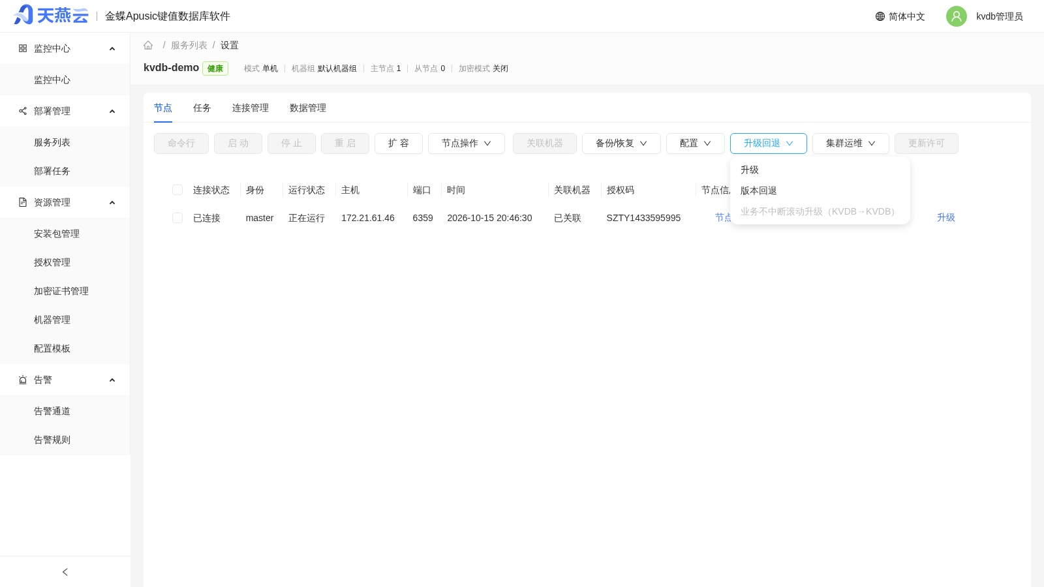Open 机器管理 in the sidebar
The width and height of the screenshot is (1044, 587).
point(65,320)
